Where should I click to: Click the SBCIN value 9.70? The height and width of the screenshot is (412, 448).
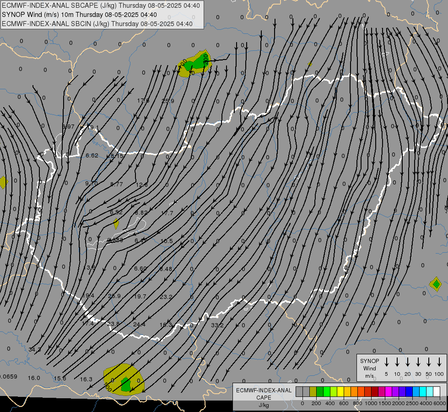[x=92, y=183]
